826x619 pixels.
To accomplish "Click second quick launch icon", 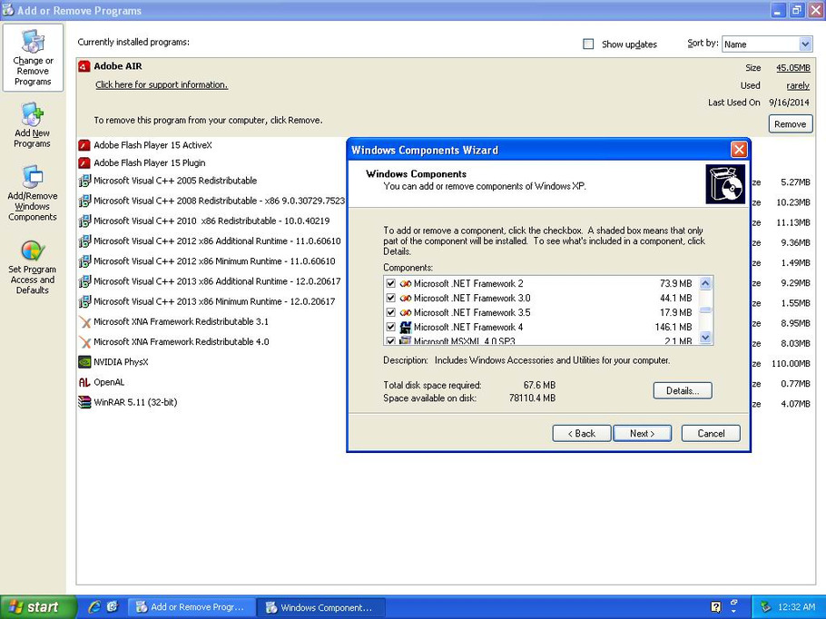I will click(x=113, y=607).
